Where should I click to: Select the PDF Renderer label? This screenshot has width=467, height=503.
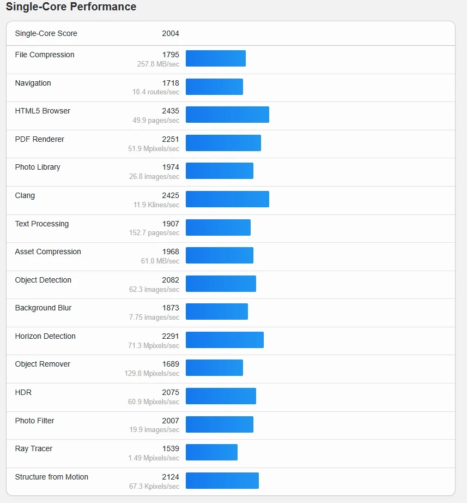click(40, 139)
